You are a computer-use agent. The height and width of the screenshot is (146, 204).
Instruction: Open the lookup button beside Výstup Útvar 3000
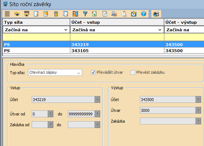[198, 110]
